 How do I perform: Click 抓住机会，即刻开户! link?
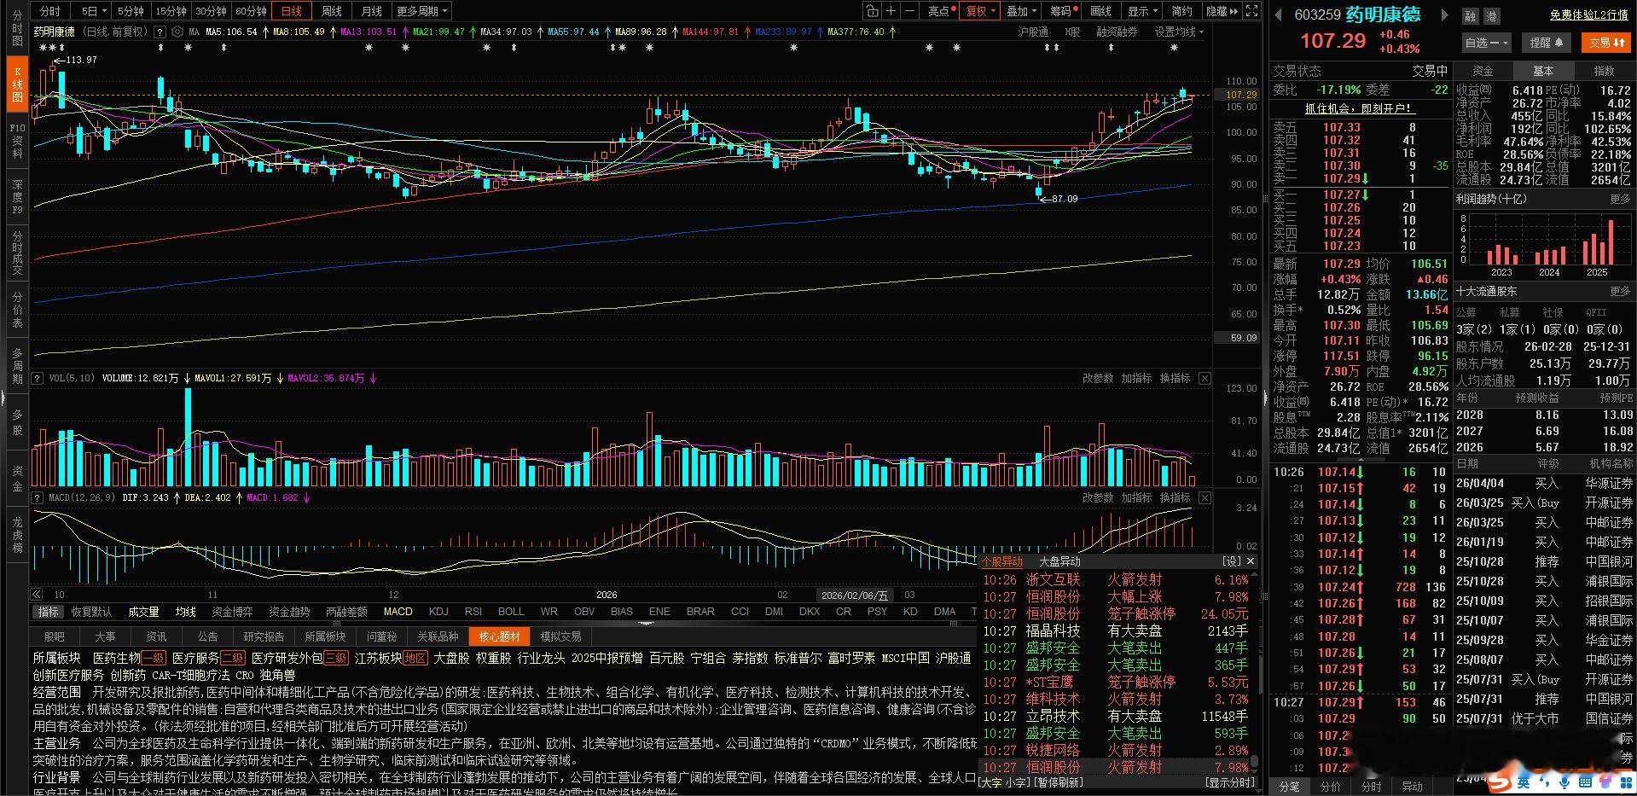1360,108
